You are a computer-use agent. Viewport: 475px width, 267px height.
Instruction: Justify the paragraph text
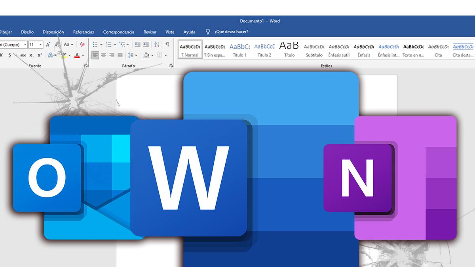(120, 55)
